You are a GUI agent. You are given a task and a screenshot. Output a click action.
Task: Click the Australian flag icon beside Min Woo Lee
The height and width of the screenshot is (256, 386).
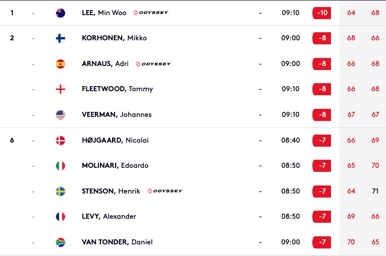pyautogui.click(x=61, y=13)
